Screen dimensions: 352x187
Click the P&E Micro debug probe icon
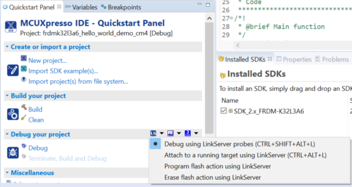click(x=171, y=133)
